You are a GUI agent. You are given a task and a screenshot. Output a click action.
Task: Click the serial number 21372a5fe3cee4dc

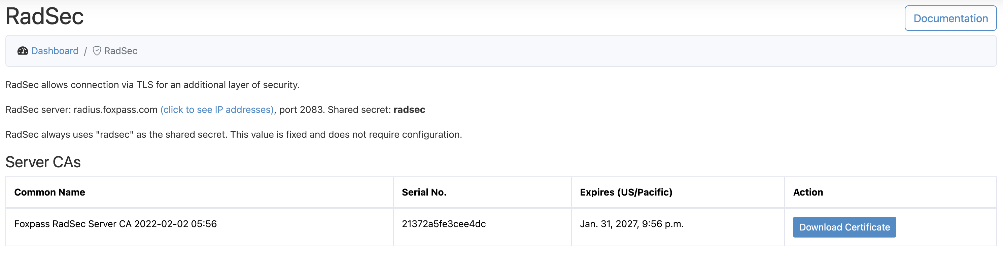click(x=444, y=224)
